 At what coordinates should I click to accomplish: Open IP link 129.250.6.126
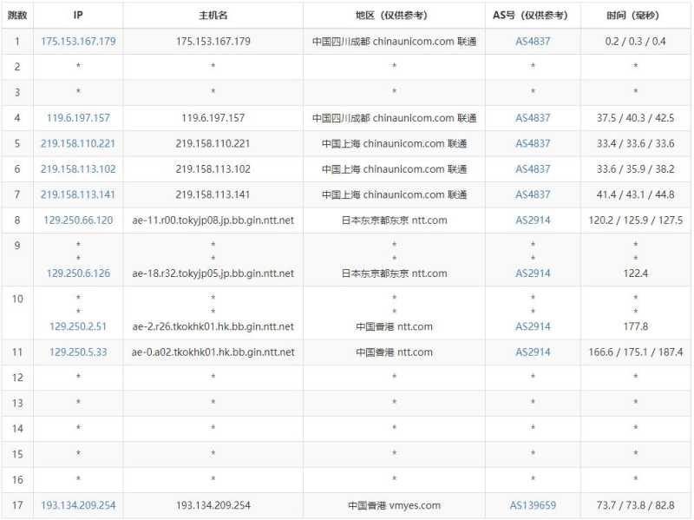[x=78, y=273]
